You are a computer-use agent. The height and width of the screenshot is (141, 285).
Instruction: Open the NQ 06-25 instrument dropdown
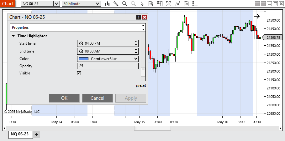(x=56, y=4)
